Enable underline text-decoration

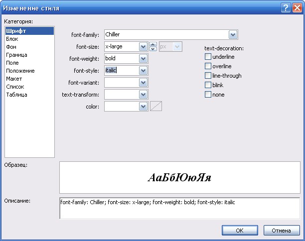pos(208,57)
